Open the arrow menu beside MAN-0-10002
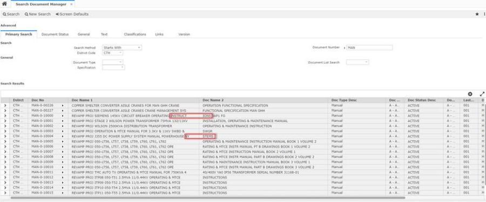Image resolution: width=486 pixels, height=202 pixels. (63, 126)
